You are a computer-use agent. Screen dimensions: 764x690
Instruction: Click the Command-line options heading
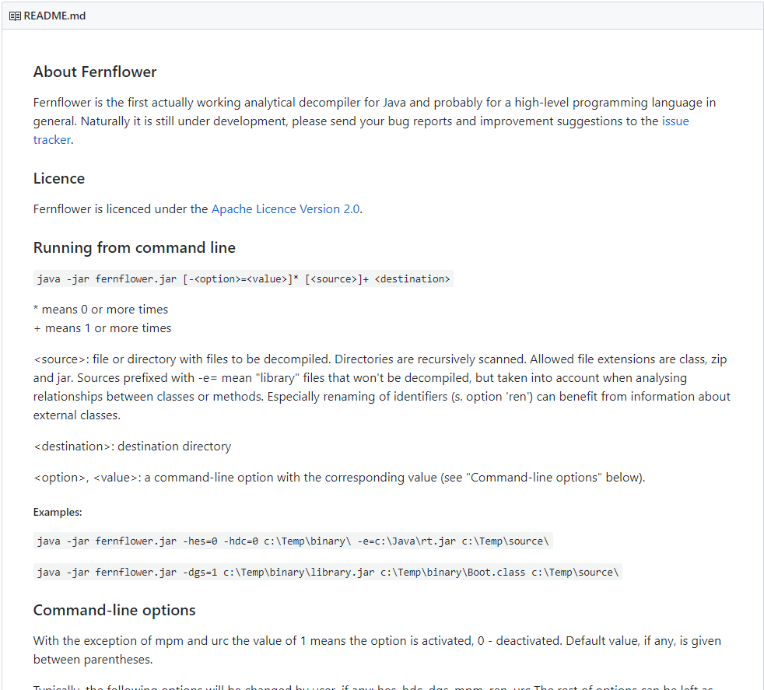coord(114,610)
